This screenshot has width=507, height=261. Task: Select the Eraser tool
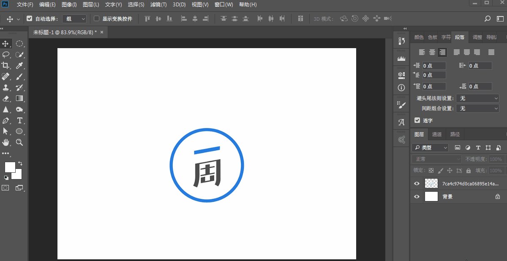6,98
